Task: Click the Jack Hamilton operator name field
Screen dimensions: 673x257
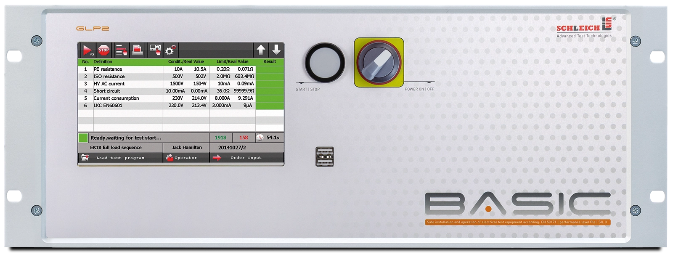Action: 187,148
